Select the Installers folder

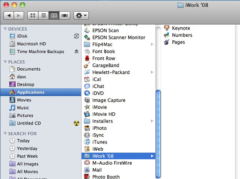pyautogui.click(x=118, y=121)
